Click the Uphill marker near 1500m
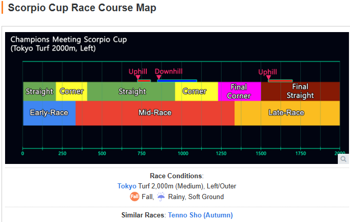Image resolution: width=350 pixels, height=222 pixels. coord(267,72)
